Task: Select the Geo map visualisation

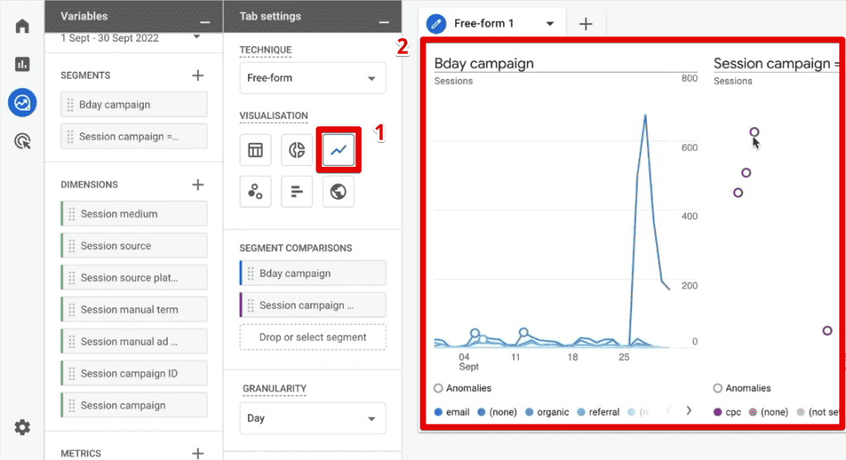Action: 338,192
